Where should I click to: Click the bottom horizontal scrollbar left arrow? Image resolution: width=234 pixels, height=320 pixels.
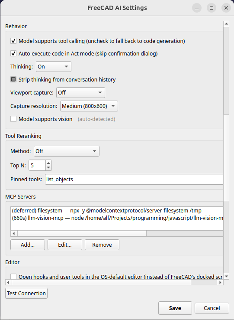(8, 282)
